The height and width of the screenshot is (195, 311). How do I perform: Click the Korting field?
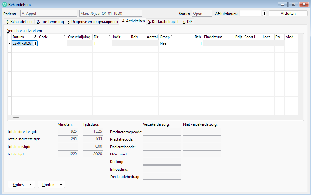point(162,161)
